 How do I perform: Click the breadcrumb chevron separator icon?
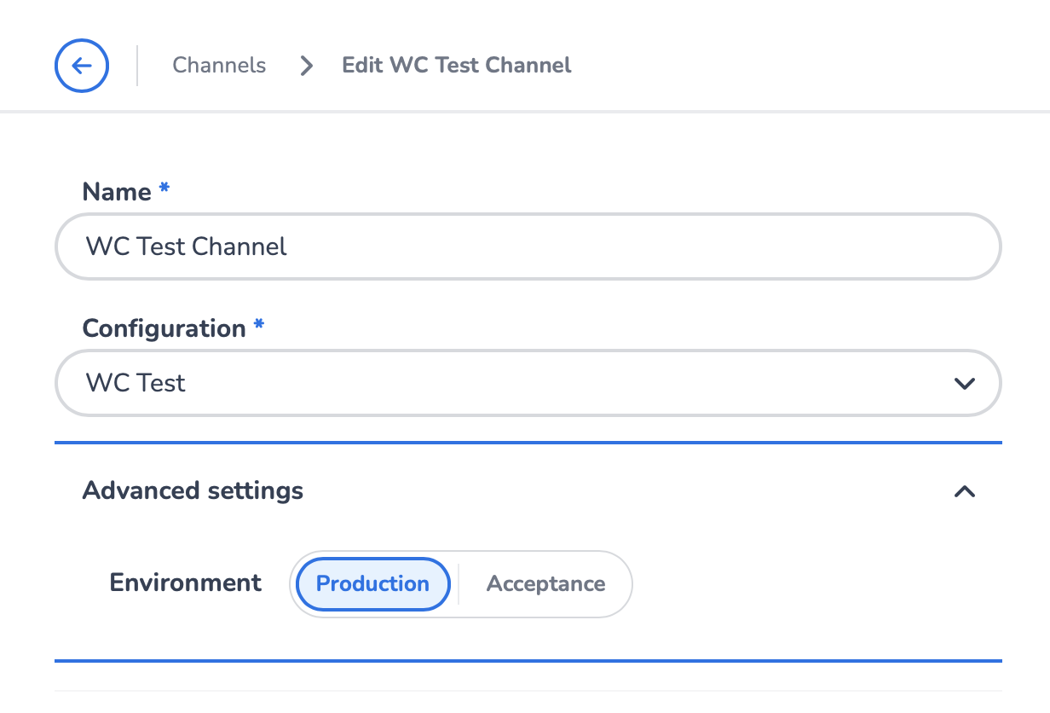point(306,66)
